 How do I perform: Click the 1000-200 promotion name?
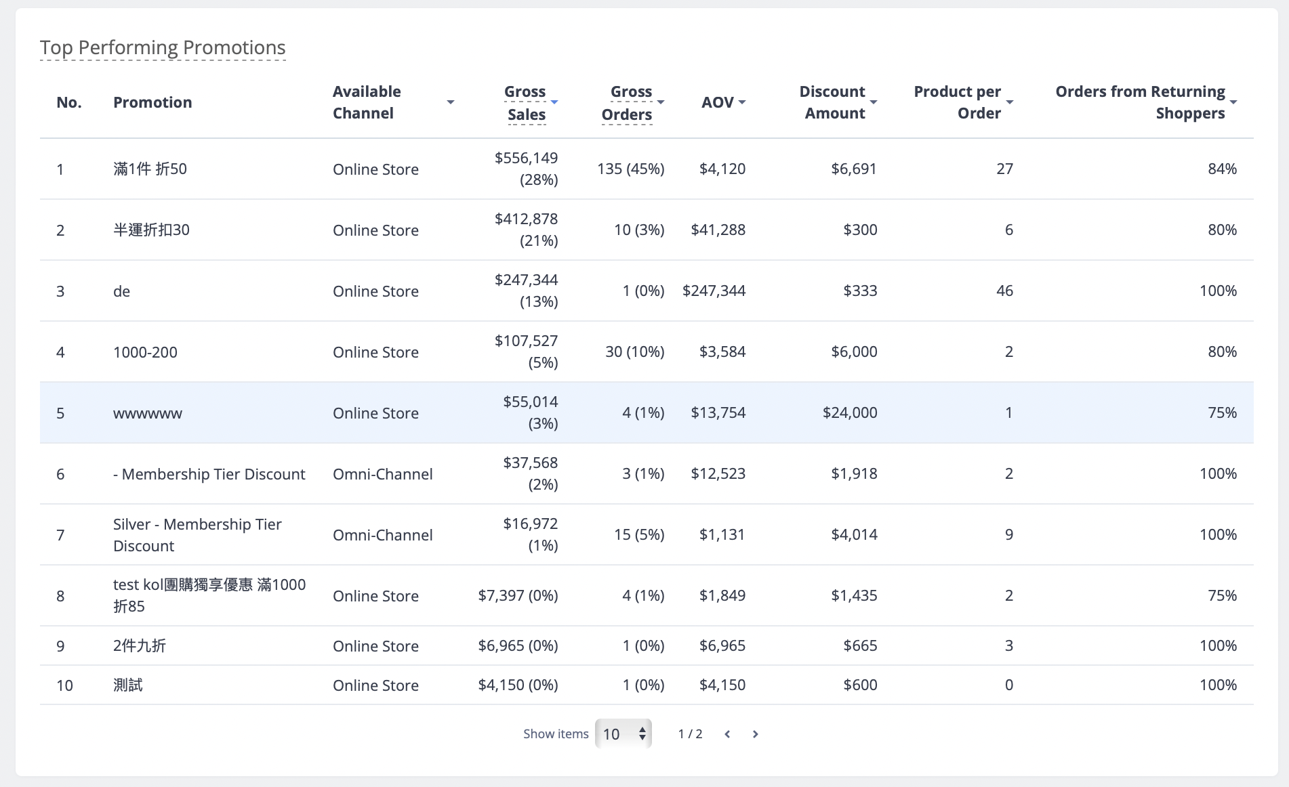point(145,352)
